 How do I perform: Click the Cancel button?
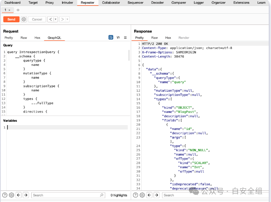coord(37,19)
